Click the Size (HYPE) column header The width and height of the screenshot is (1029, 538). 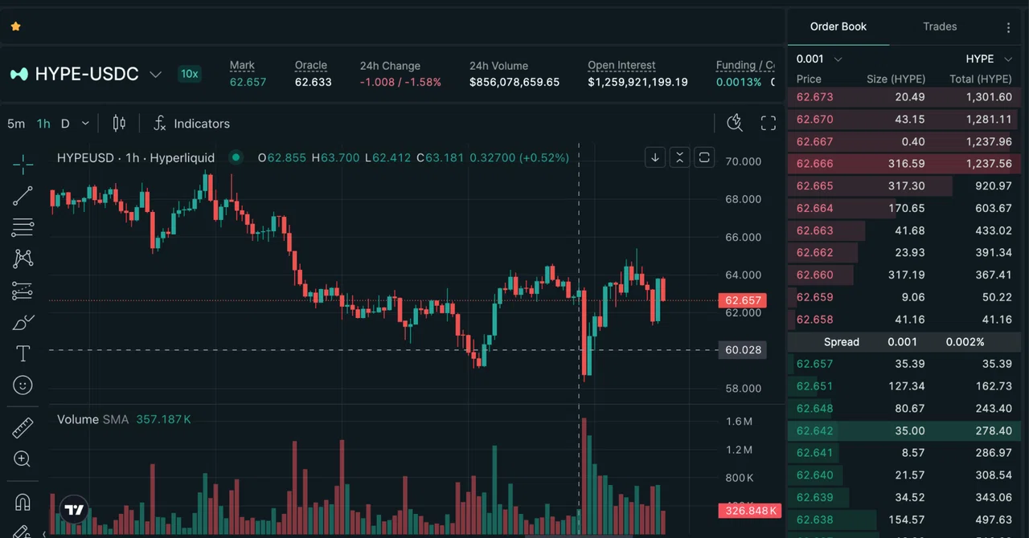896,79
